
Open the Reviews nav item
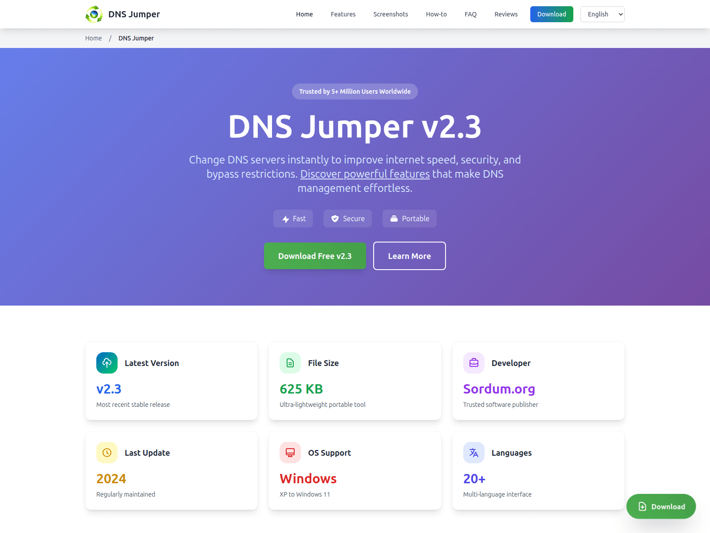click(506, 14)
